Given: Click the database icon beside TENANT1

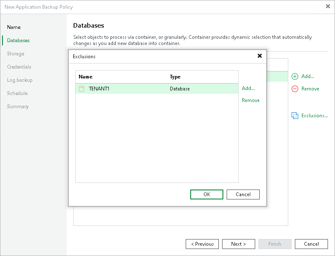Looking at the screenshot, I should [81, 88].
